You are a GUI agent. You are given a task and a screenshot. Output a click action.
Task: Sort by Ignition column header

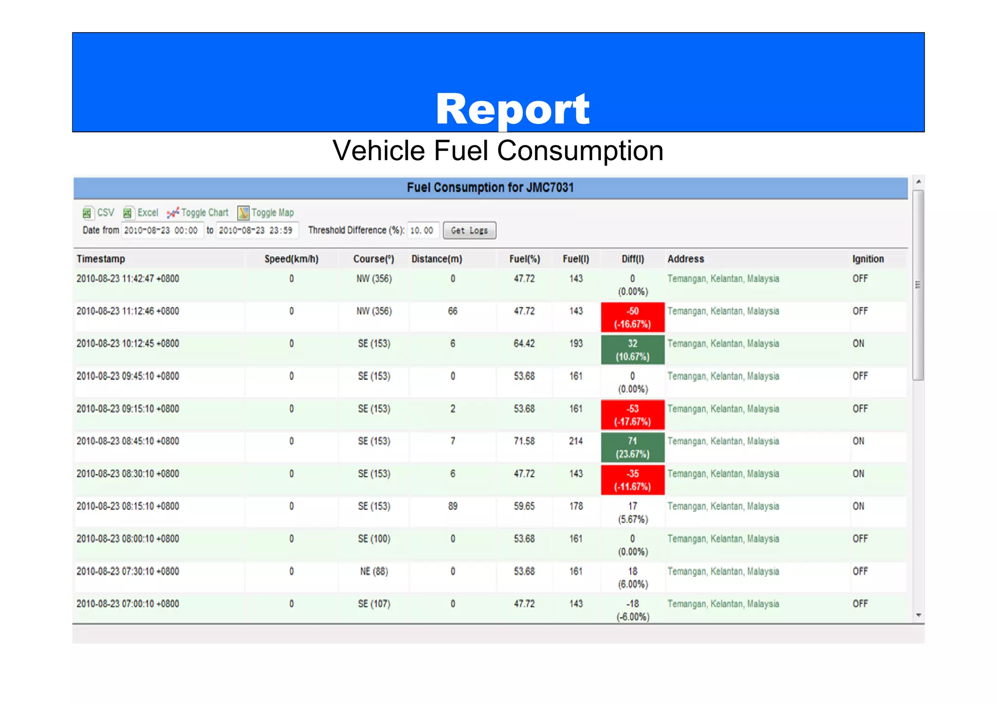(x=868, y=259)
